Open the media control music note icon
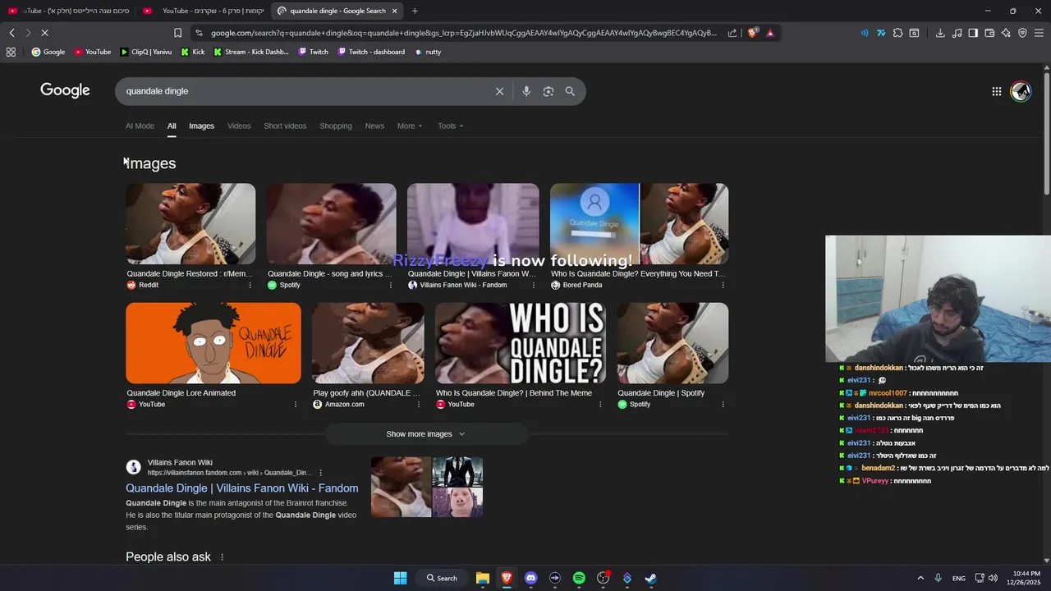Viewport: 1051px width, 591px height. click(x=957, y=33)
